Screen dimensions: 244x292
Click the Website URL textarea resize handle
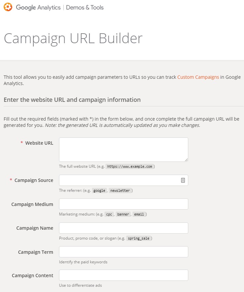(186, 160)
